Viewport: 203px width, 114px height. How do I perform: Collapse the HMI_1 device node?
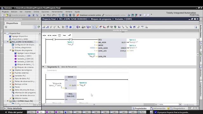click(8, 101)
